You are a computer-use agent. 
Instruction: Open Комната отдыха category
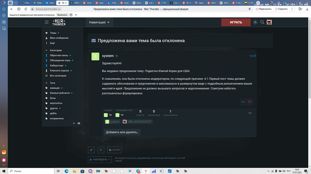tap(59, 71)
